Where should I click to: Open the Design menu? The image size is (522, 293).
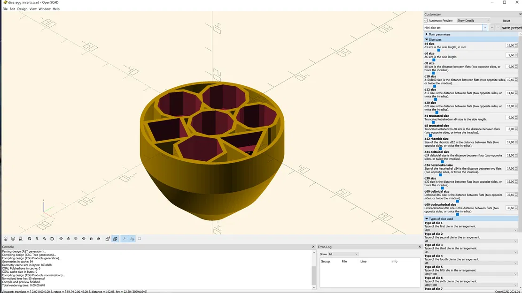coord(22,8)
